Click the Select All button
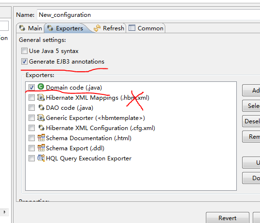The image size is (260, 223). (x=251, y=105)
